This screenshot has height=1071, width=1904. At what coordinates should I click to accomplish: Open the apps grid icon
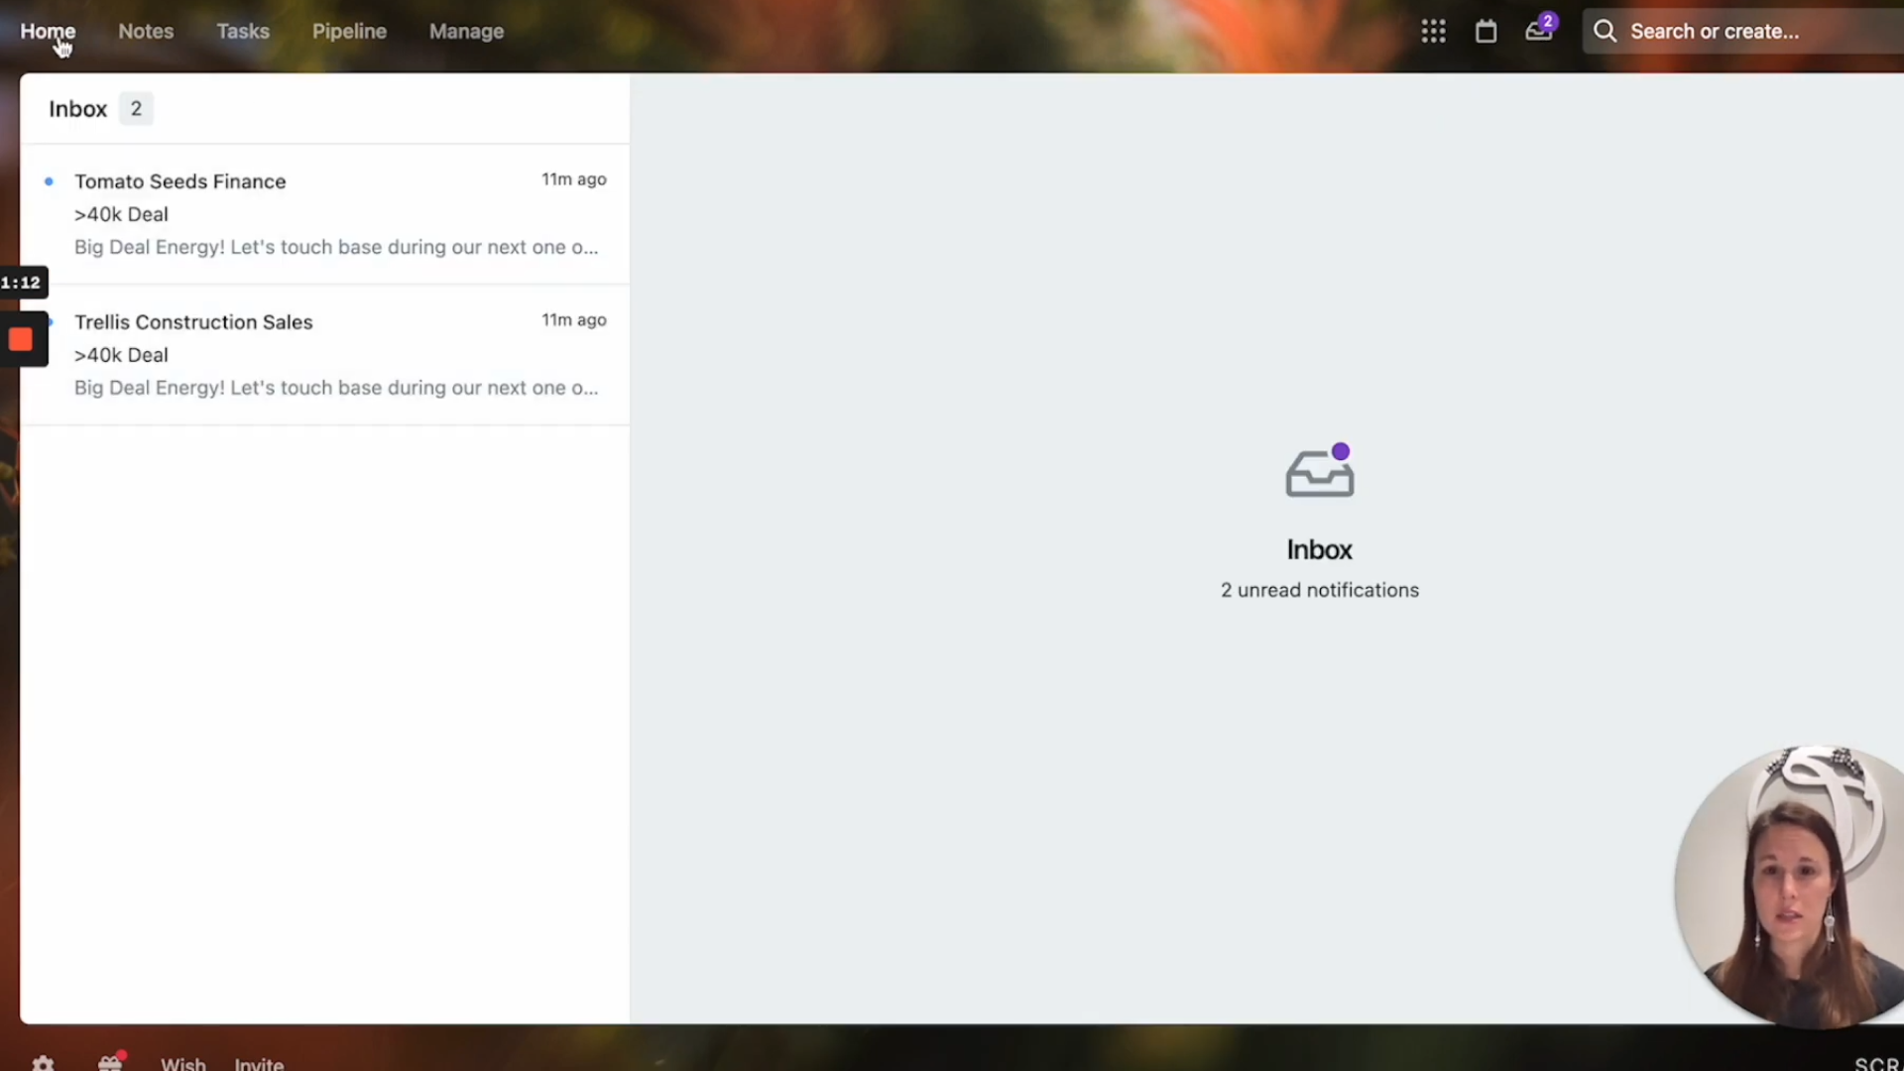(x=1433, y=32)
